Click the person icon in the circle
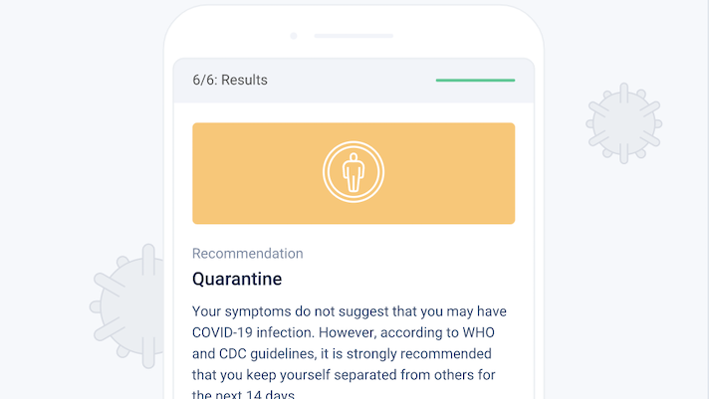The width and height of the screenshot is (709, 399). coord(354,173)
